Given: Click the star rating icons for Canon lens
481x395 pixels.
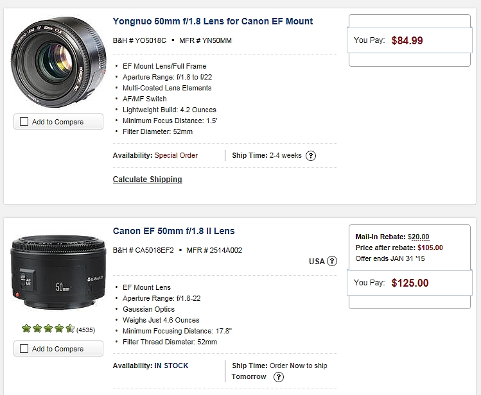Looking at the screenshot, I should [x=48, y=329].
